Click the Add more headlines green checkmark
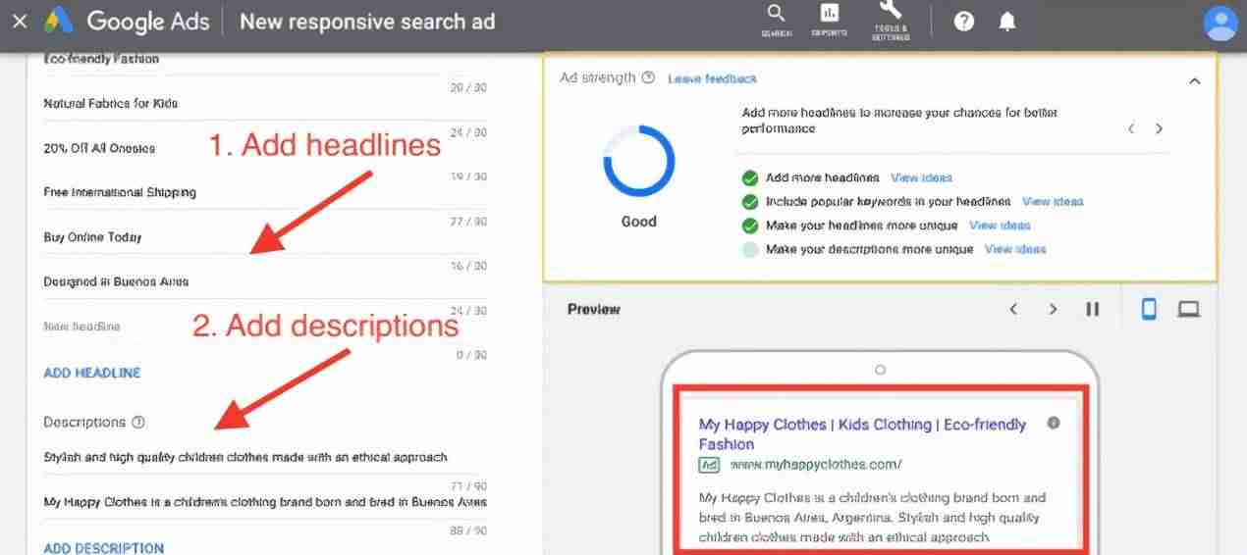This screenshot has height=555, width=1247. pyautogui.click(x=750, y=177)
